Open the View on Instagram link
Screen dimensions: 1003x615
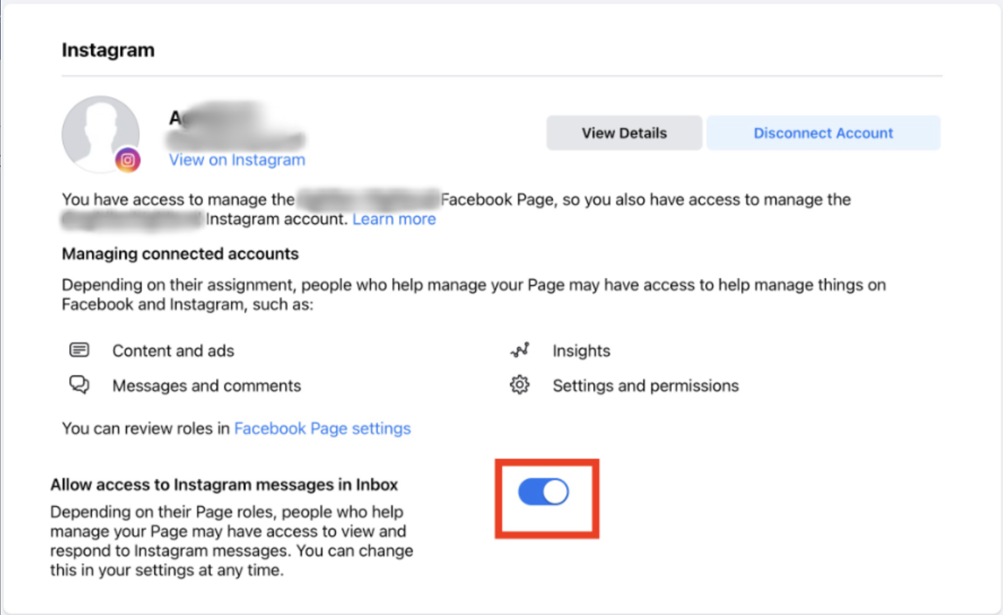237,160
